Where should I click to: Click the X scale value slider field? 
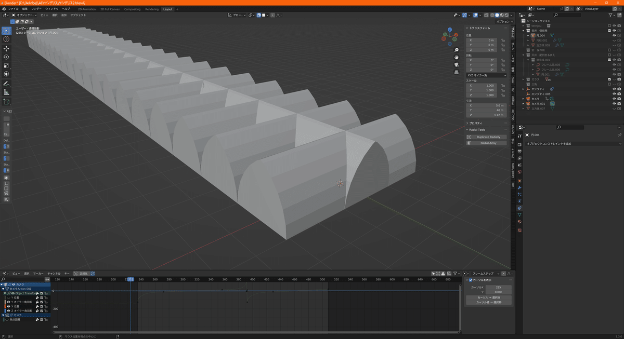(x=482, y=86)
